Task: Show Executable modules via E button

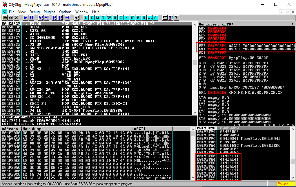Action: [92, 18]
